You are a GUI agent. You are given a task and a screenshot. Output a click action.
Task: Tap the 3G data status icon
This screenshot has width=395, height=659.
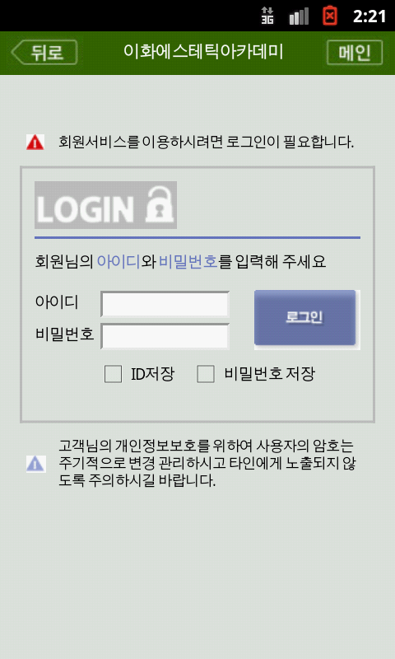coord(267,16)
